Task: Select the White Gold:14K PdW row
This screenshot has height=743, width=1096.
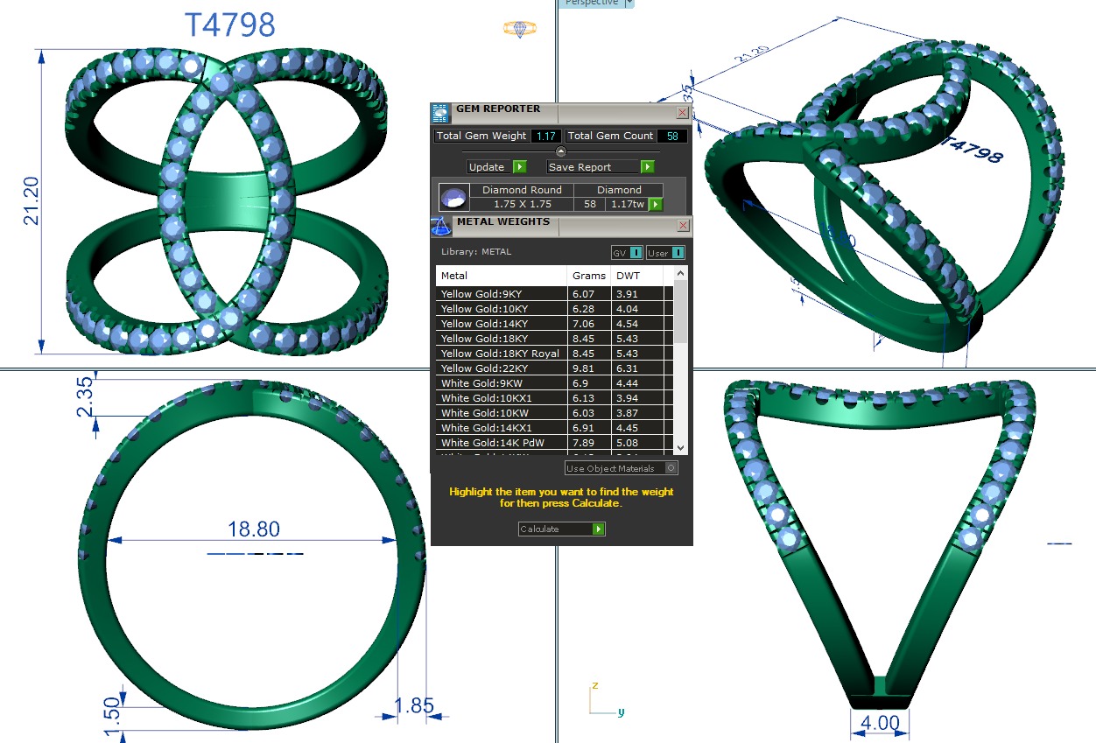Action: click(x=501, y=443)
